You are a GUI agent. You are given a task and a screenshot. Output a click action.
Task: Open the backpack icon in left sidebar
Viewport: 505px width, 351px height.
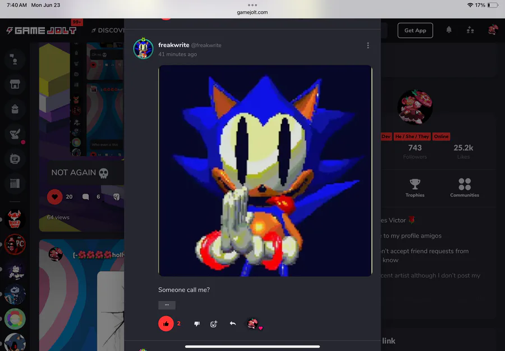[x=15, y=109]
